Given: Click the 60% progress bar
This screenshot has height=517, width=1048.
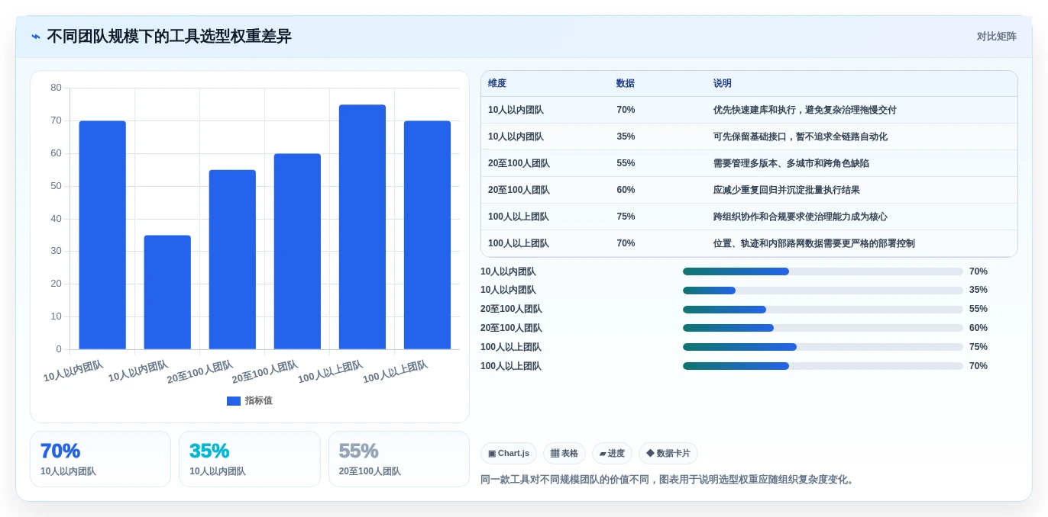Looking at the screenshot, I should coord(823,328).
